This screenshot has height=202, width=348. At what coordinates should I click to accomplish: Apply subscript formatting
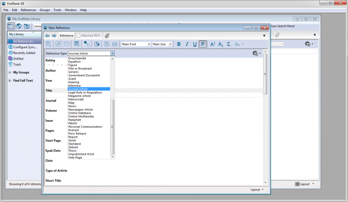click(220, 44)
